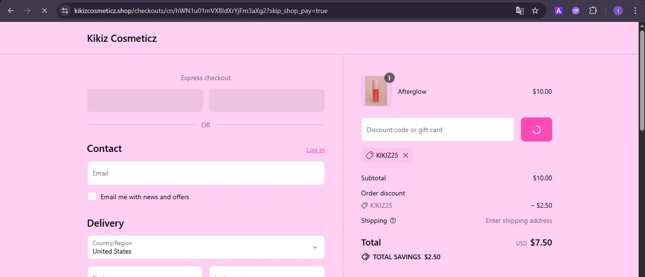Click the Afterglow product thumbnail
The height and width of the screenshot is (277, 645).
[x=376, y=91]
